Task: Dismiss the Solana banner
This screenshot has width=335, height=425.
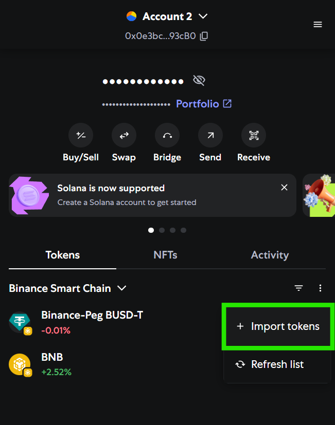Action: tap(284, 188)
